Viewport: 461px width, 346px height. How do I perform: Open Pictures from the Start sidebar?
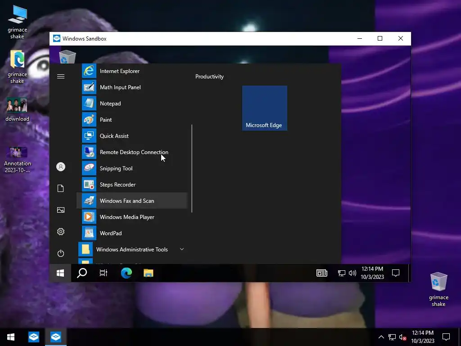point(61,210)
